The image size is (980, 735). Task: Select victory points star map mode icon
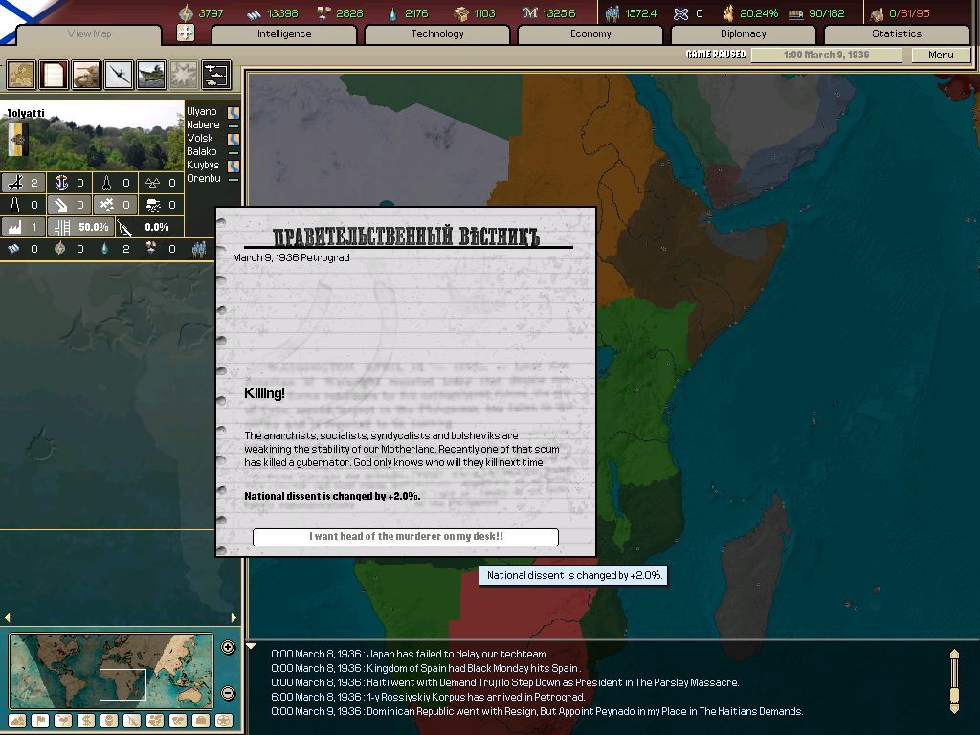pos(224,721)
